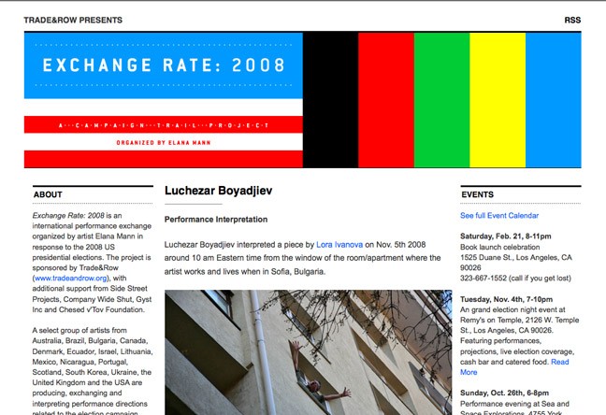Select the Performance Interpretation subheading
Viewport: 606px width, 415px height.
215,220
